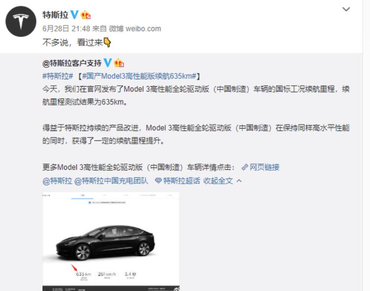Open the post options chevron menu
The image size is (370, 291).
[346, 9]
